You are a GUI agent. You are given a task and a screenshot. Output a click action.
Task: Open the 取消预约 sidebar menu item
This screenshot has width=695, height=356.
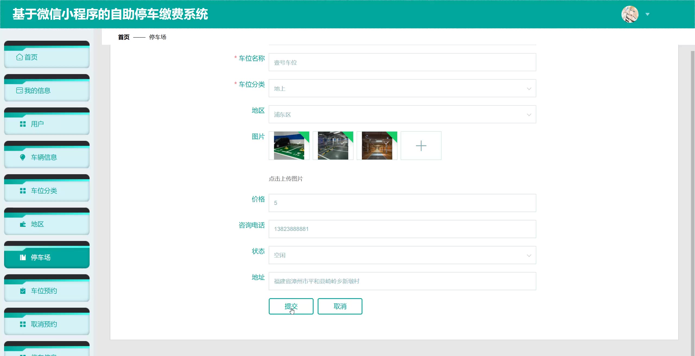tap(47, 324)
